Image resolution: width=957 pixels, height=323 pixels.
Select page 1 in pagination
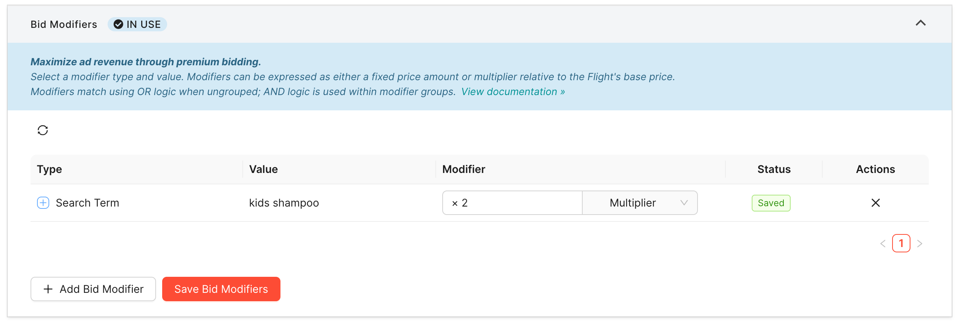coord(901,243)
